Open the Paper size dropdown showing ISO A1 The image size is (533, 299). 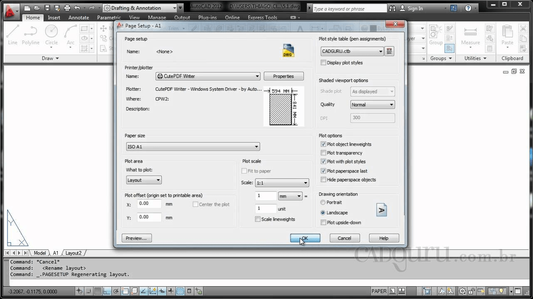pyautogui.click(x=193, y=147)
